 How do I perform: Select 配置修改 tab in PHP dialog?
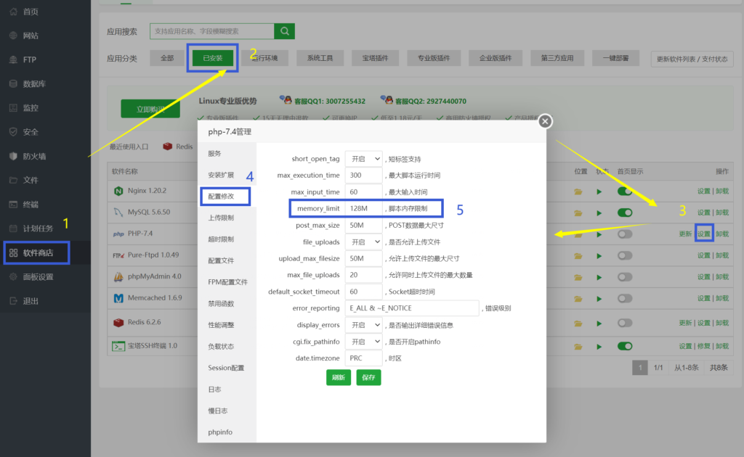click(x=225, y=196)
